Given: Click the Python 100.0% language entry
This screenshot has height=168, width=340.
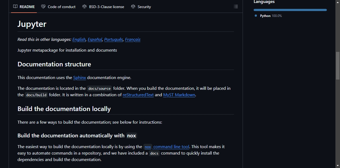Looking at the screenshot, I should pos(268,16).
